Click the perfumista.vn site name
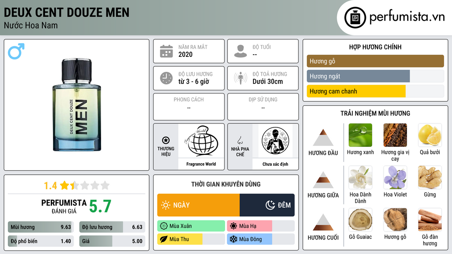This screenshot has height=254, width=452. click(407, 17)
